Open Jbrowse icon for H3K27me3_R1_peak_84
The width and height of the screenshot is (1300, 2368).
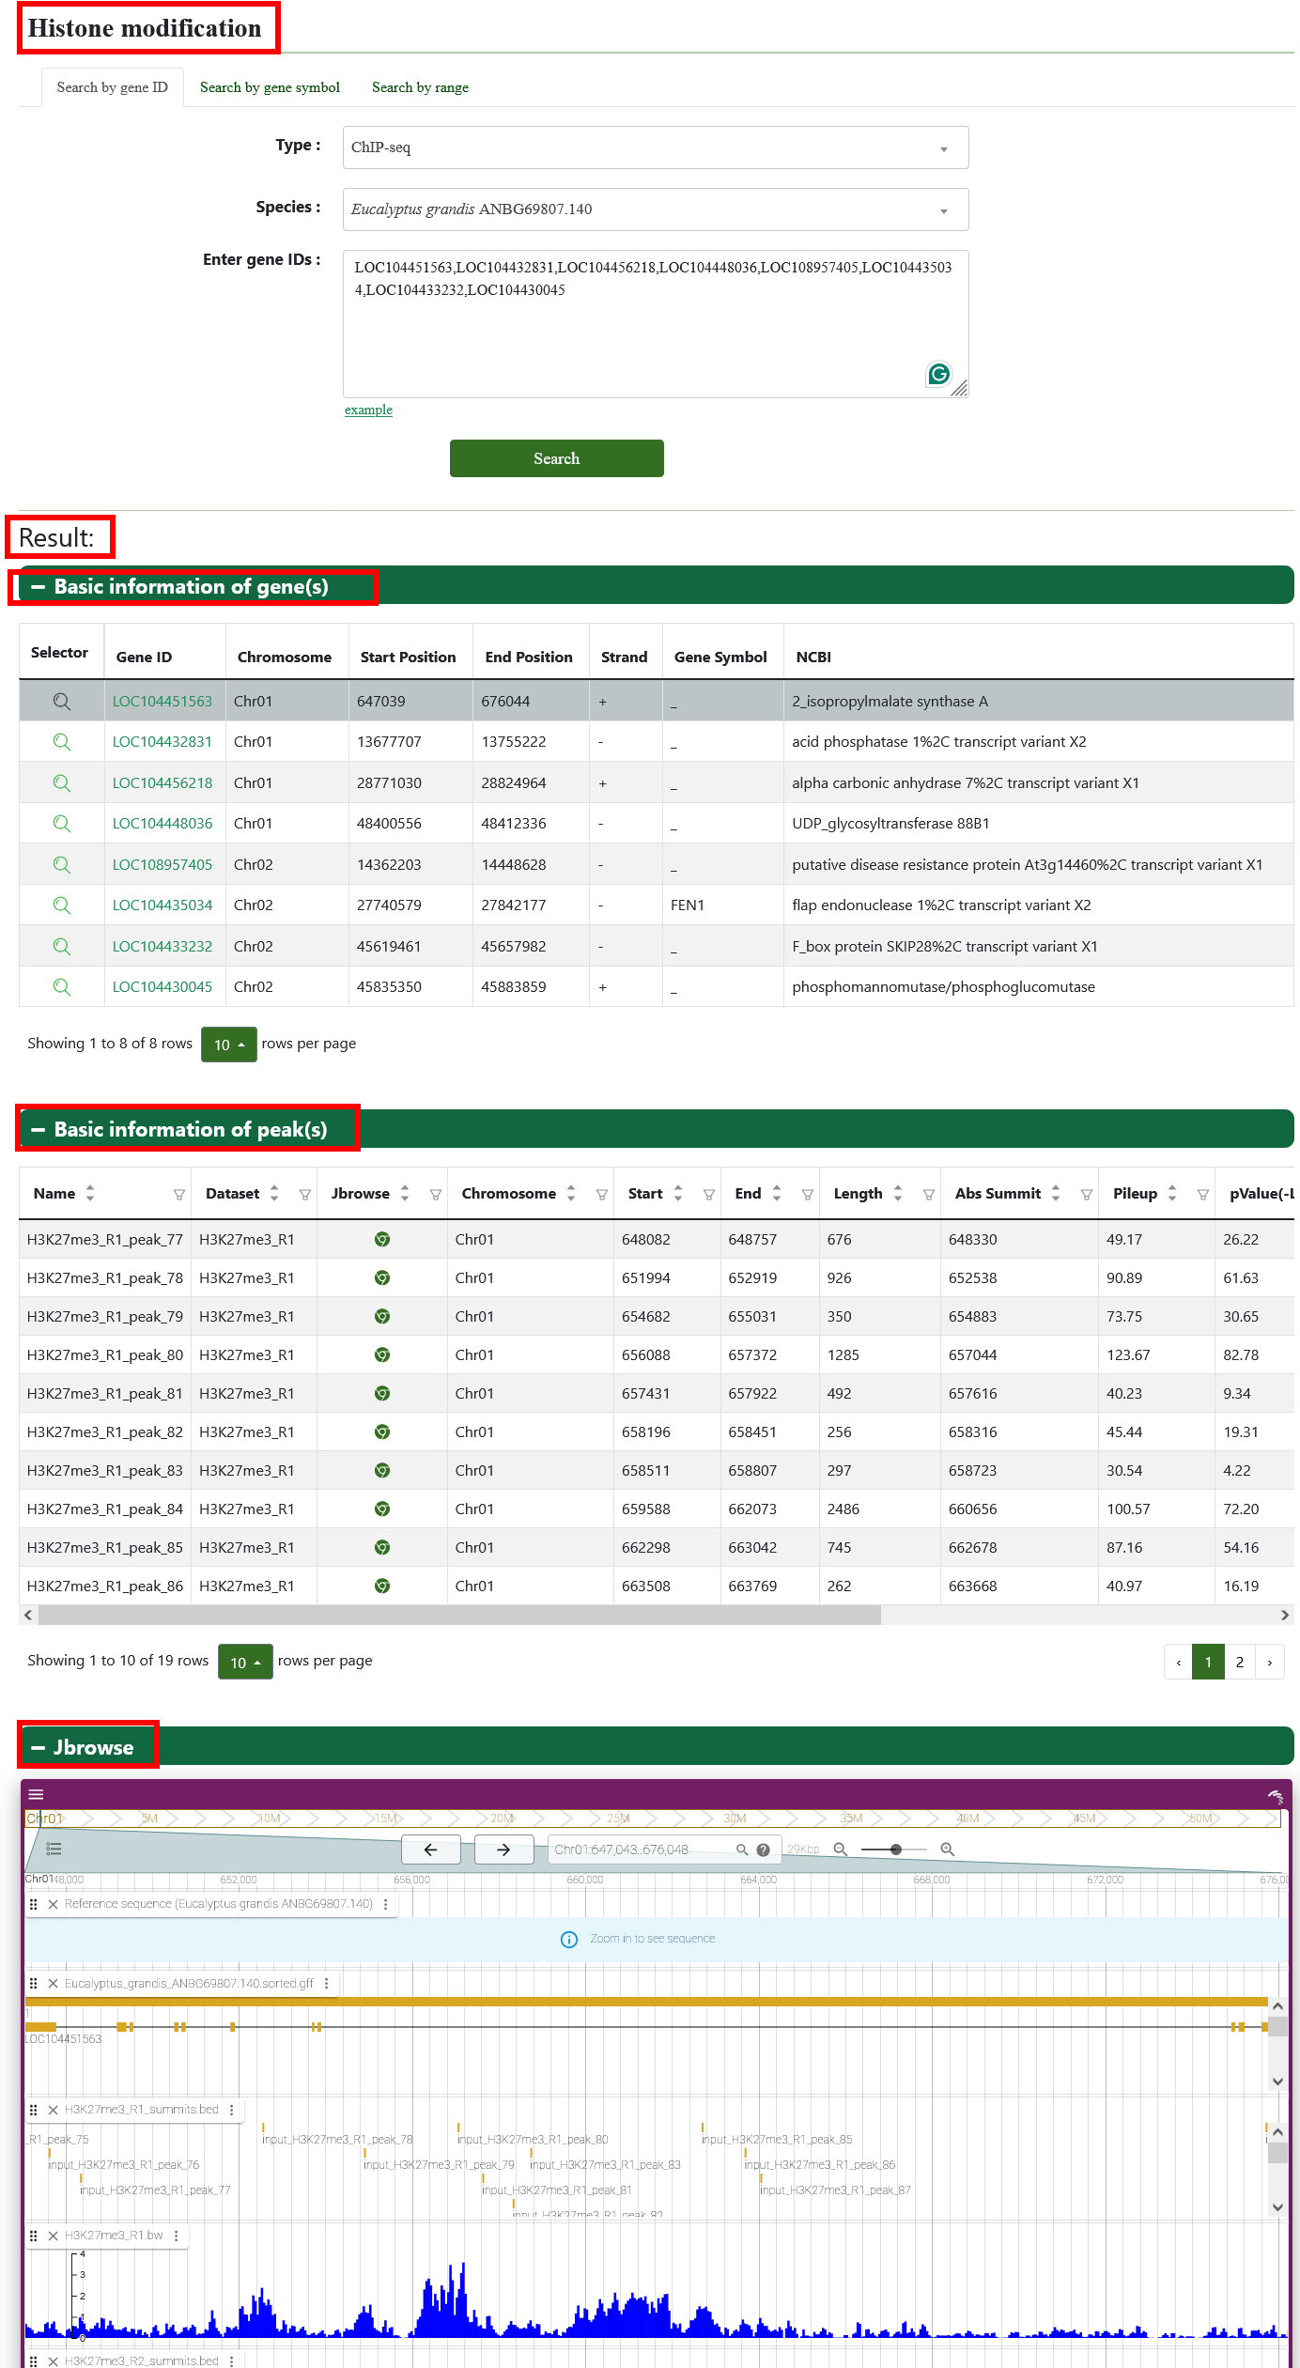382,1509
